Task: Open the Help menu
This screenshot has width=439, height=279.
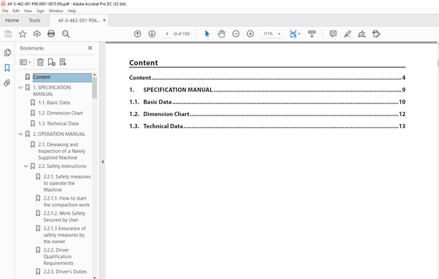Action: pyautogui.click(x=72, y=11)
